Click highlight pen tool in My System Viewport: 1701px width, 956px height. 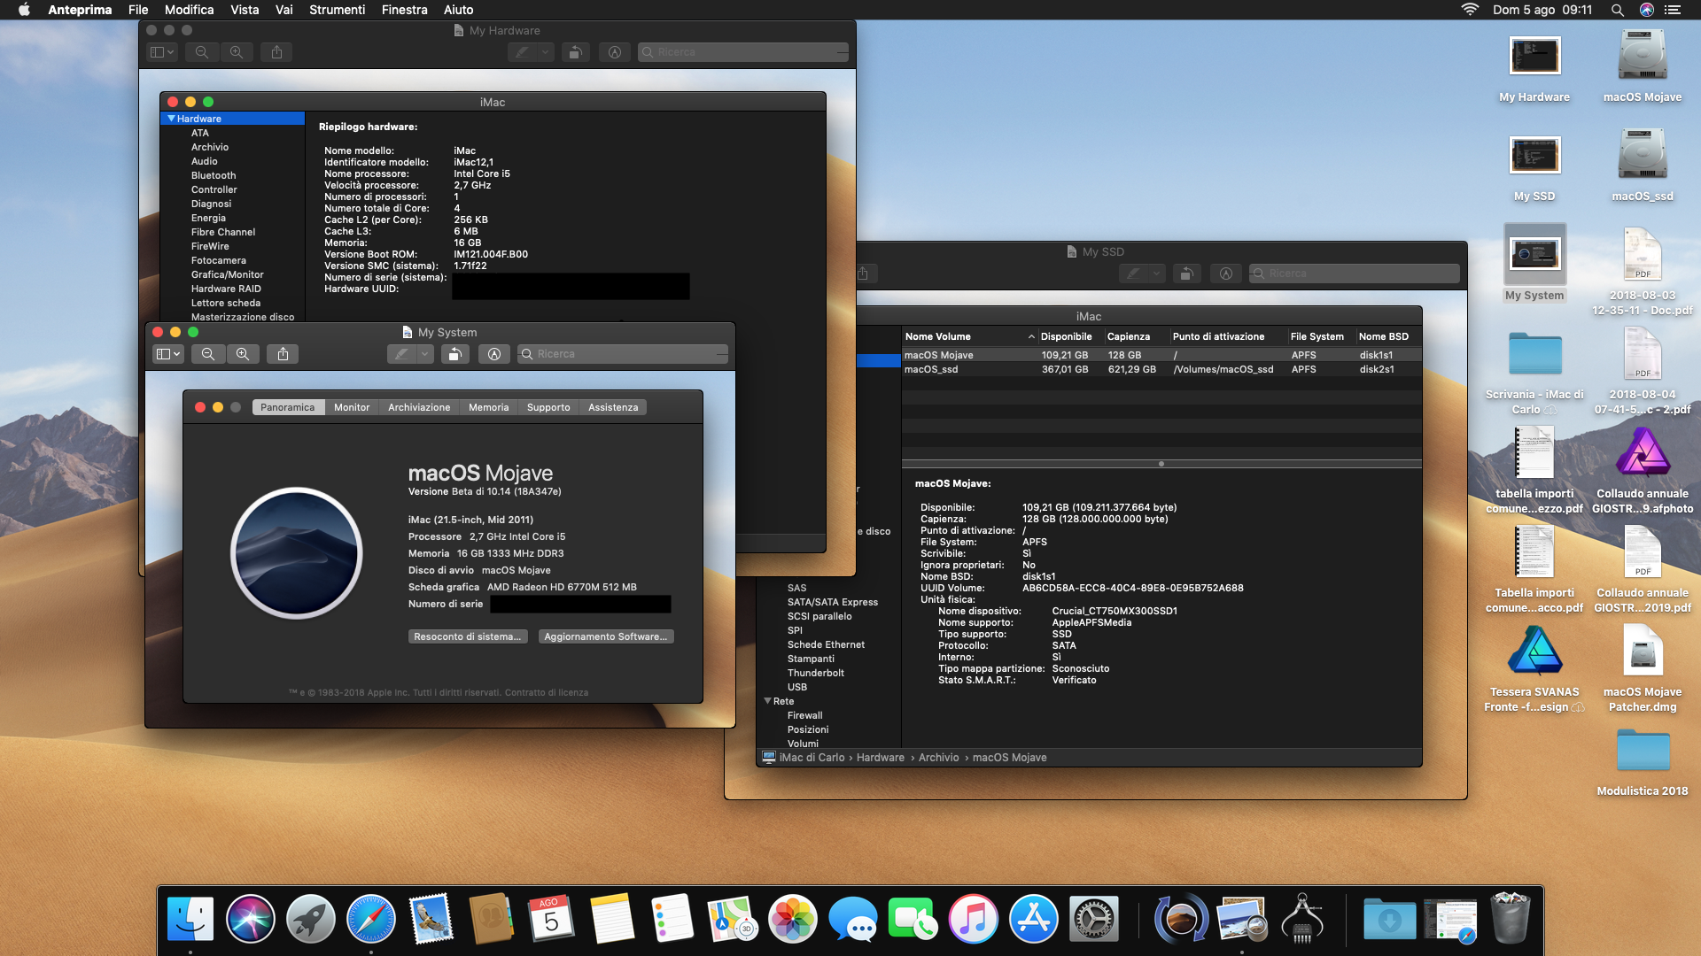click(x=401, y=354)
